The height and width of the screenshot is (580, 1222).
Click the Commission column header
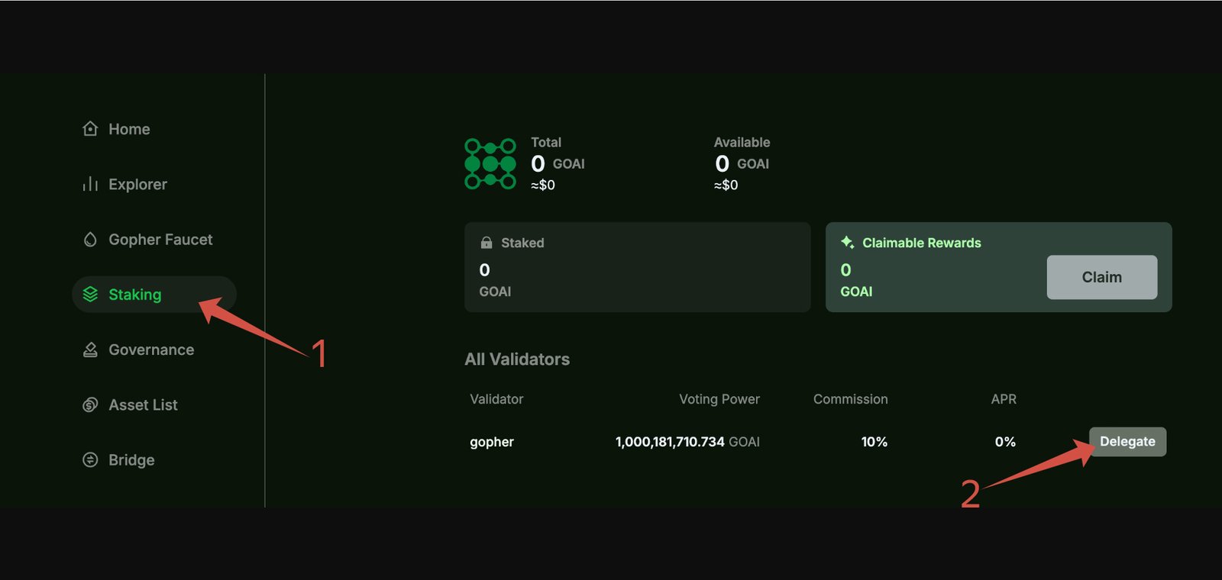(850, 399)
